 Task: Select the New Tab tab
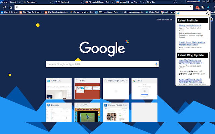(161, 2)
